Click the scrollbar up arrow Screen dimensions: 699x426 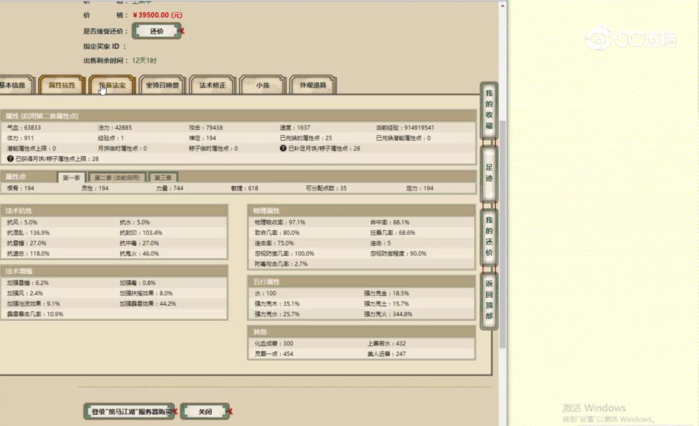[x=502, y=6]
